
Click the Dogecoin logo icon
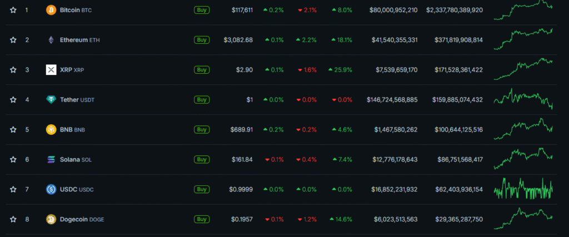click(51, 219)
